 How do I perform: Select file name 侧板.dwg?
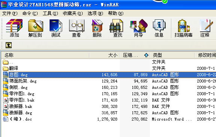click(18, 87)
